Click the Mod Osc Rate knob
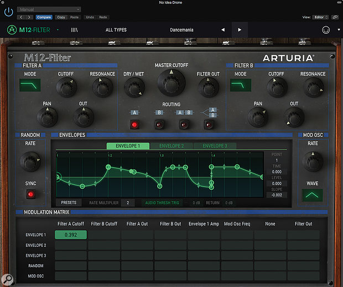 pos(313,162)
